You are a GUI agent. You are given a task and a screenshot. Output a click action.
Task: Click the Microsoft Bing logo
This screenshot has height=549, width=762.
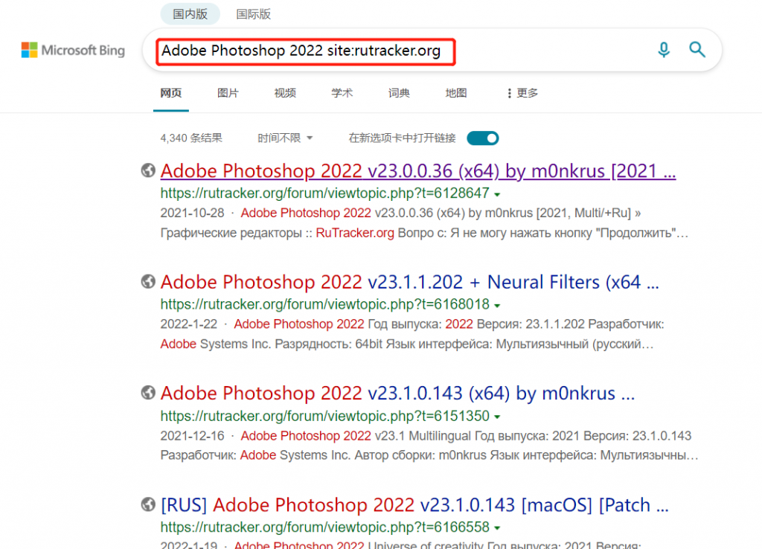pyautogui.click(x=73, y=50)
